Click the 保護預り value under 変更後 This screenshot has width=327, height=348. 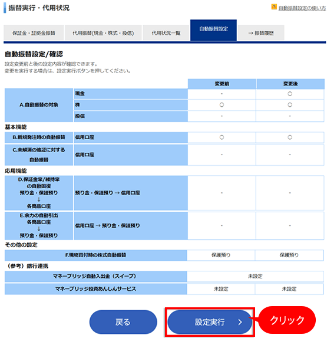289,255
